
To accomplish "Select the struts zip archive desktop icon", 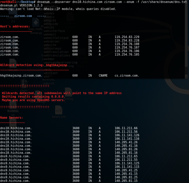I will point(24,84).
